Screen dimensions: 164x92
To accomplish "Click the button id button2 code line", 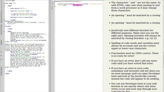I will pos(27,53).
